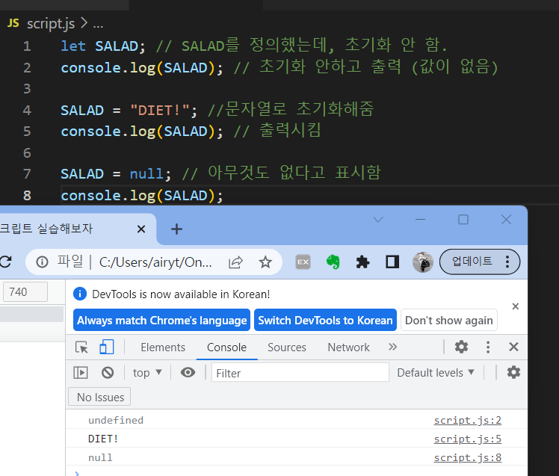Click the breadcrumb ellipsis in VS Code

tap(98, 25)
